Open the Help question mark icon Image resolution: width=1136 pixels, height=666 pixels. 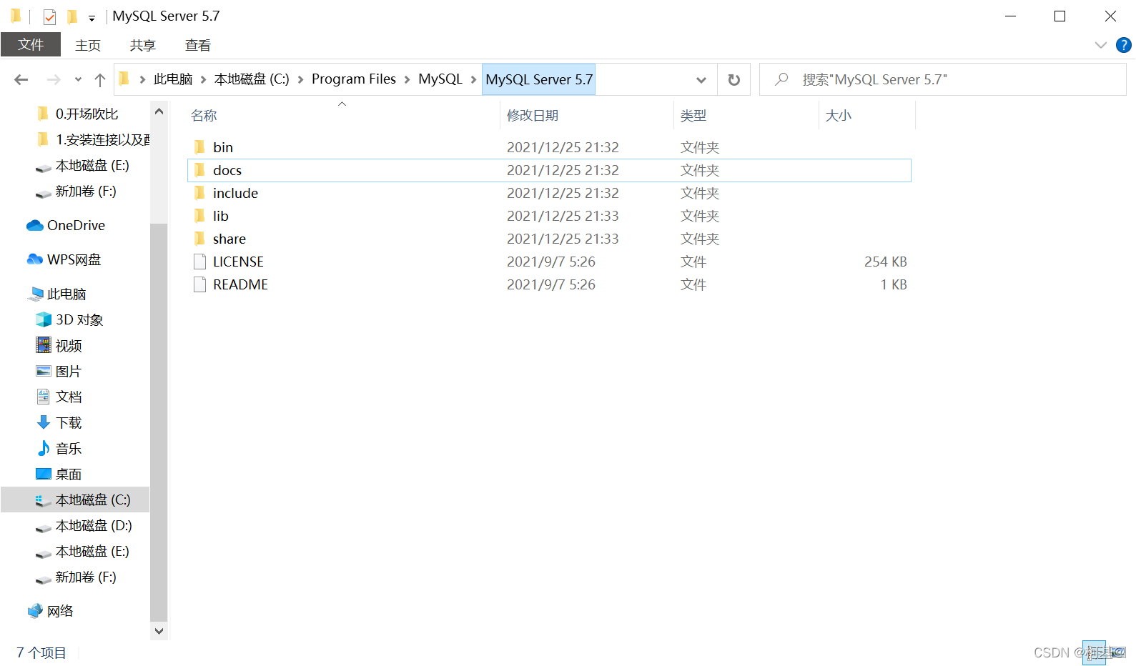[x=1124, y=45]
